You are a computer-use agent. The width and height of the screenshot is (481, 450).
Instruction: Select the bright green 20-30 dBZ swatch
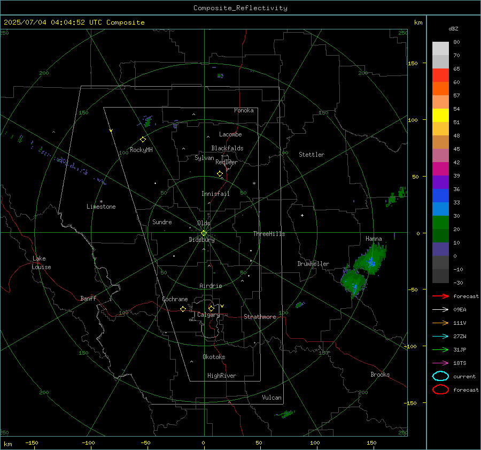(440, 223)
